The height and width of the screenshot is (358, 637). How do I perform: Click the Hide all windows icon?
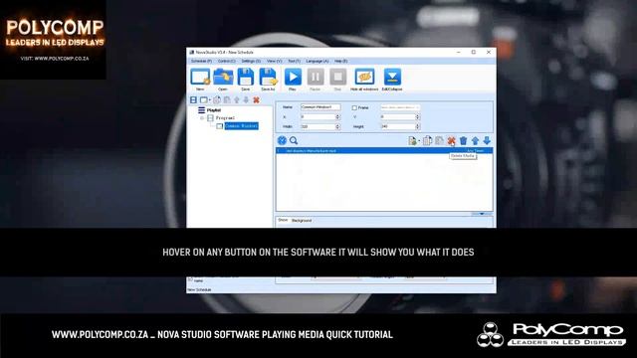[364, 78]
